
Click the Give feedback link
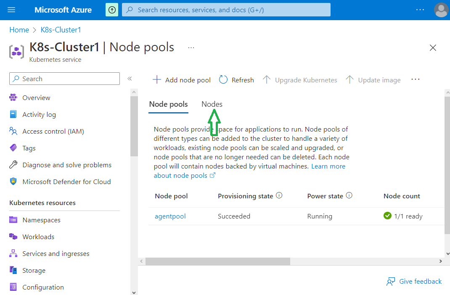pos(421,282)
